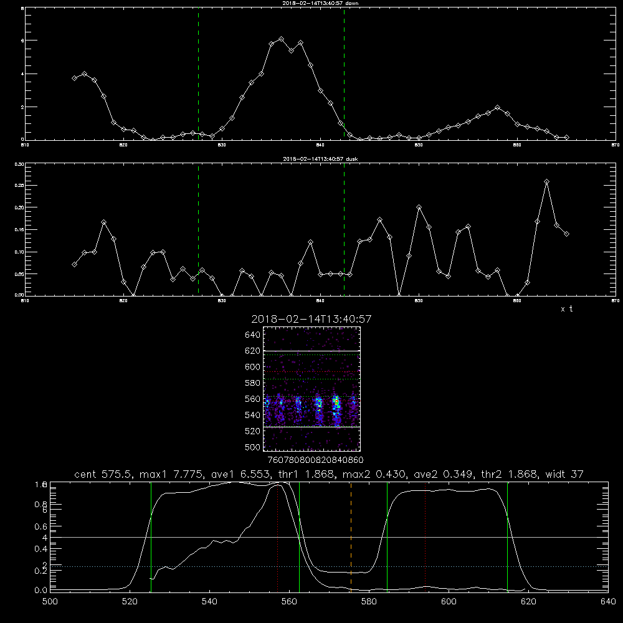The image size is (623, 623).
Task: Click the '600' label on the spectrogram y-axis
Action: [253, 367]
